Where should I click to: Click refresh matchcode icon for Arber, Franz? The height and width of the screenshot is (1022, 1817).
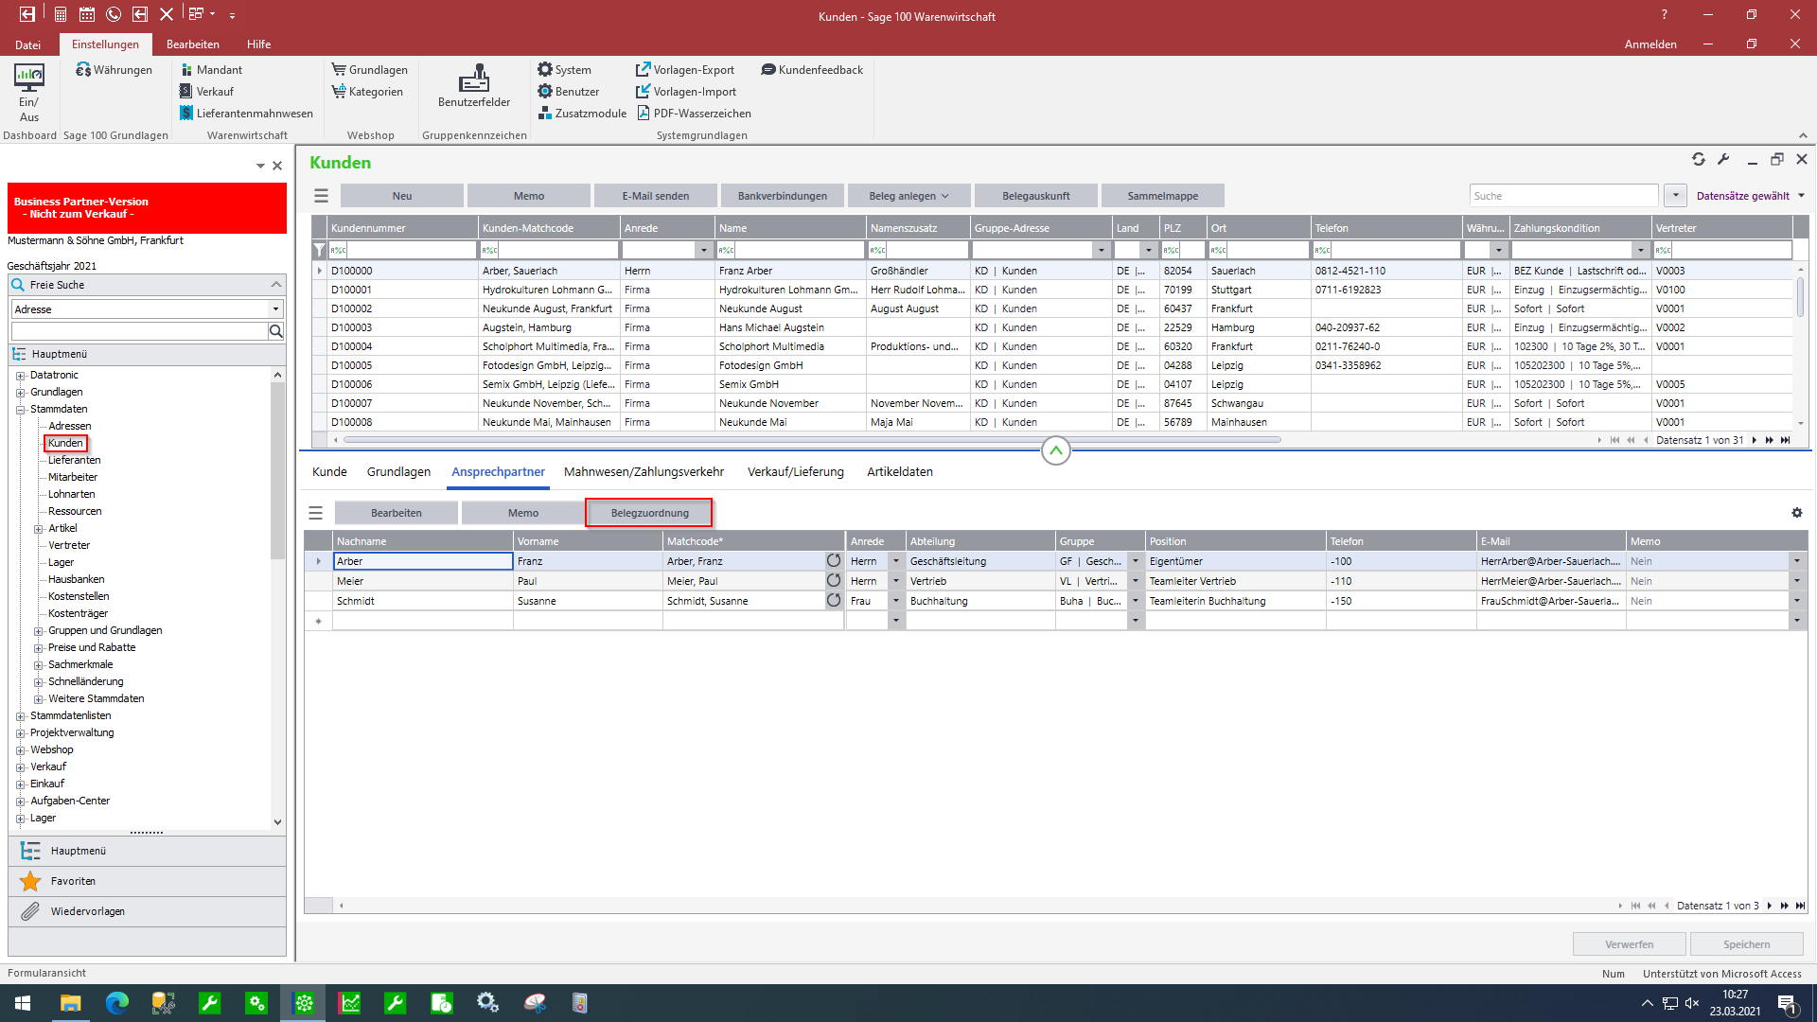(834, 561)
